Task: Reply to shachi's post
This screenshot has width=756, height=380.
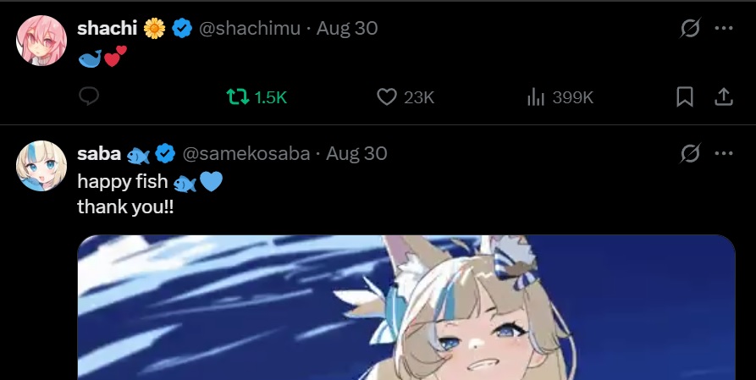Action: click(89, 96)
